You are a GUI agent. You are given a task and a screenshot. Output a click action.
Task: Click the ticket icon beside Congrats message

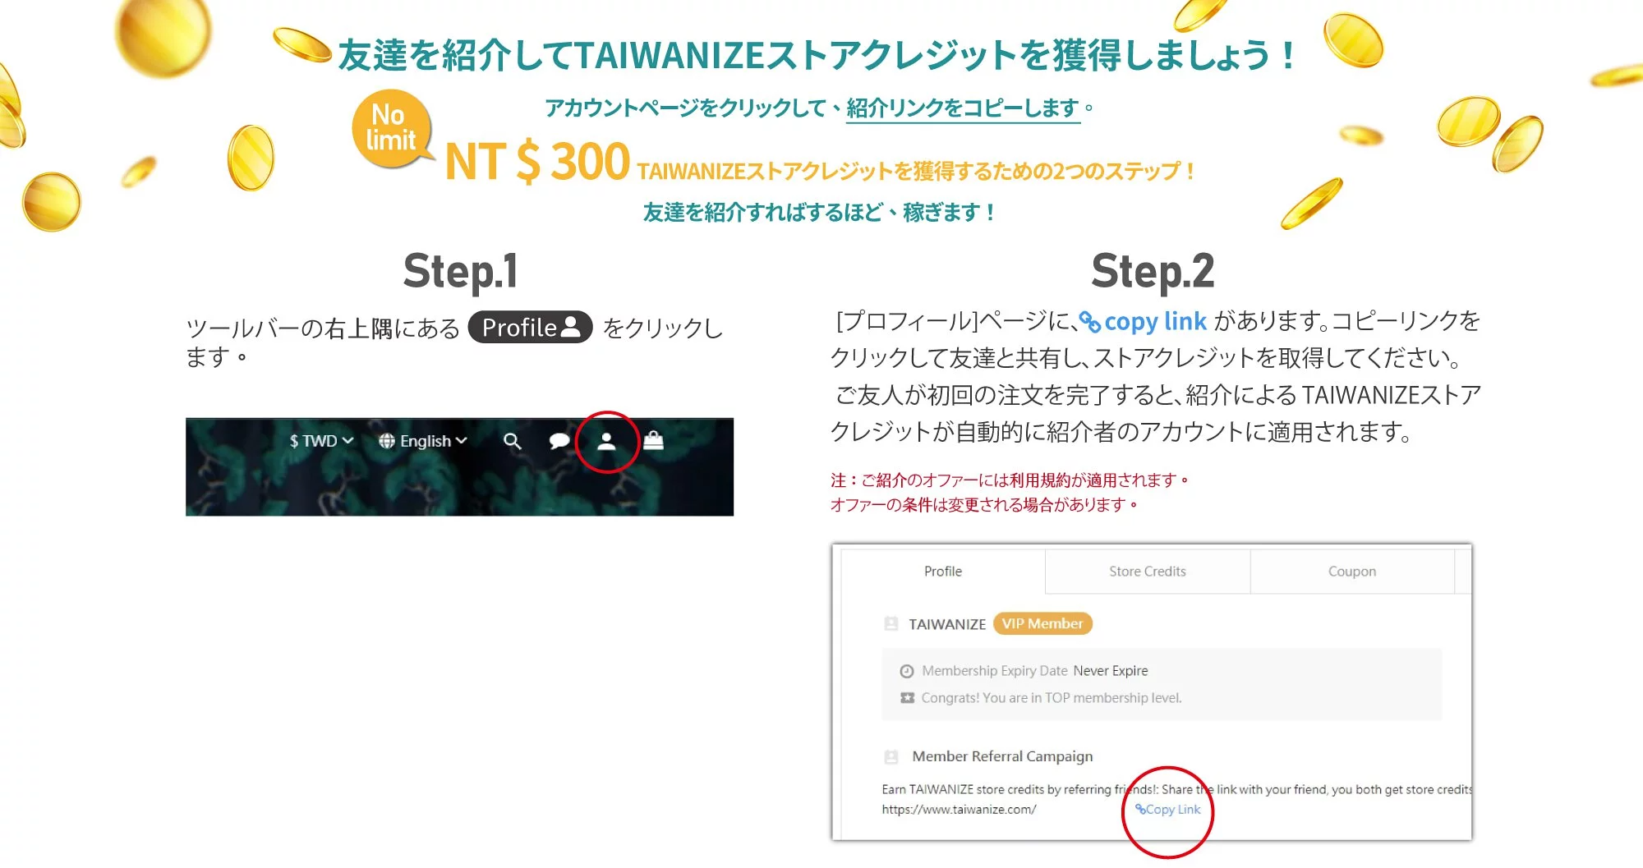(x=907, y=698)
